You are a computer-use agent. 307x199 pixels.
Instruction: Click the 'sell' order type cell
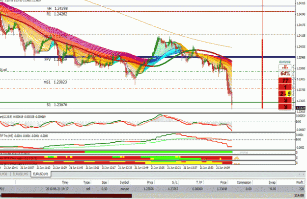pyautogui.click(x=88, y=189)
